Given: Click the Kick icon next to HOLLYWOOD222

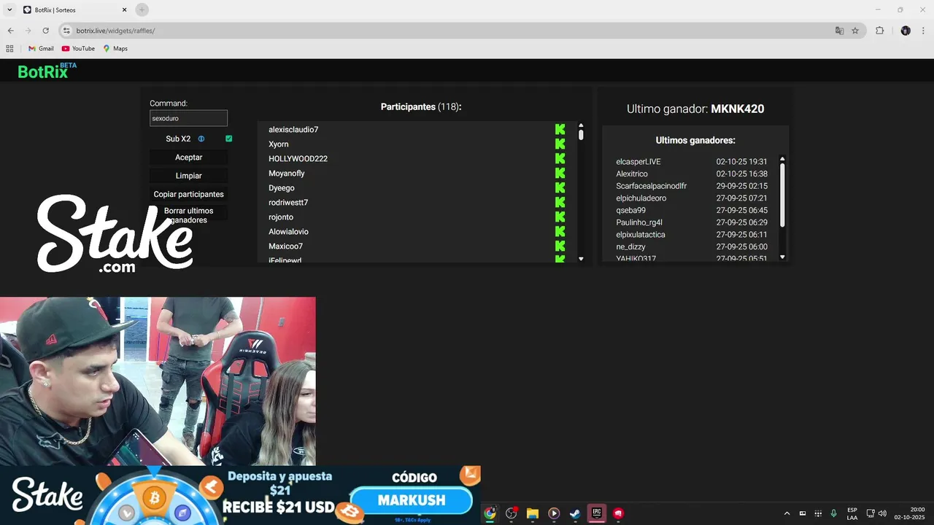Looking at the screenshot, I should 560,159.
